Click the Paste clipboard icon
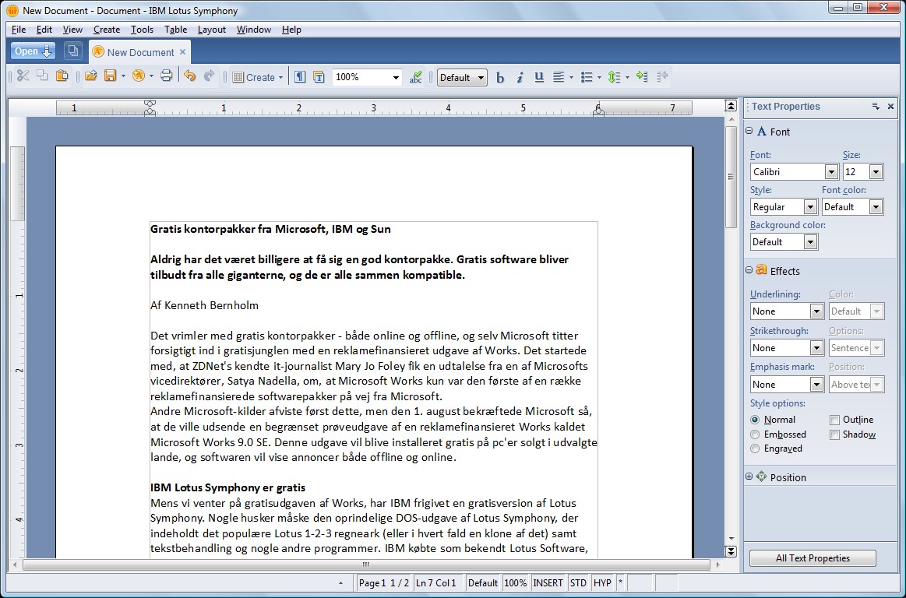 [x=62, y=76]
